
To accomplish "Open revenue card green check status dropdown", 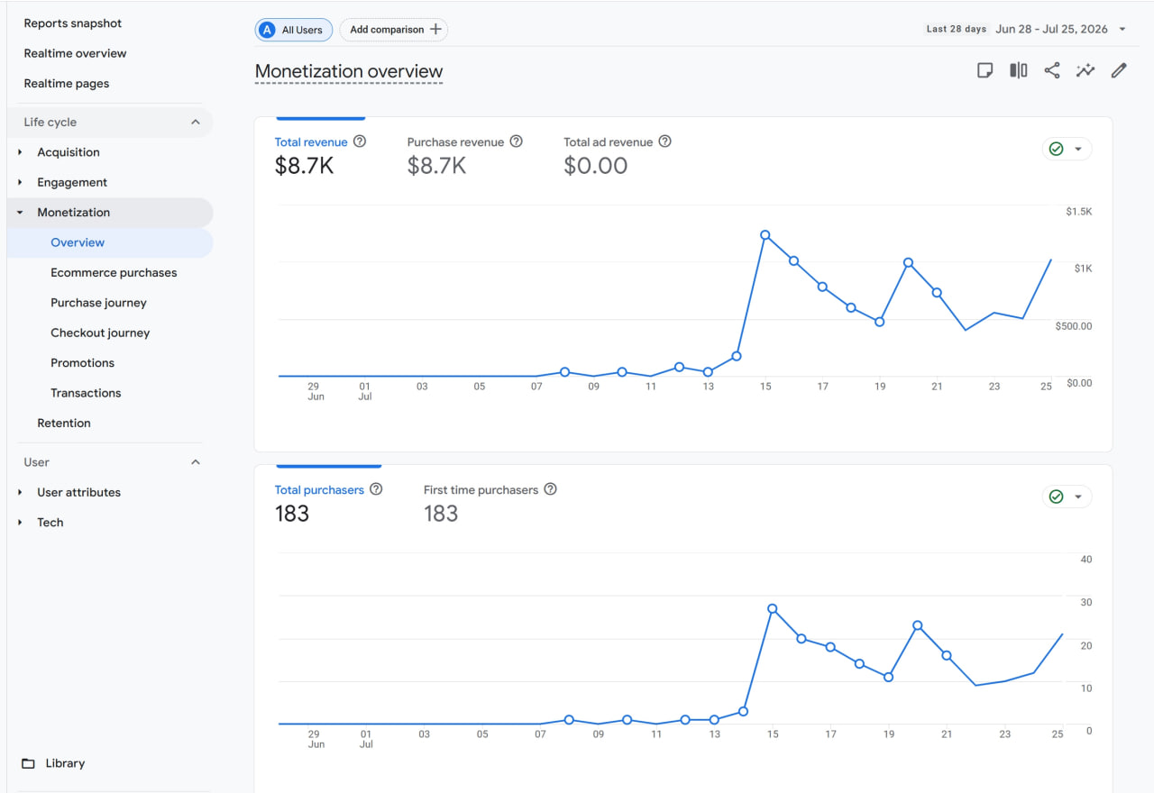I will [x=1067, y=149].
